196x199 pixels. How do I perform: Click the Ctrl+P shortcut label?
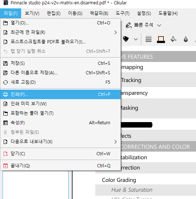(104, 94)
